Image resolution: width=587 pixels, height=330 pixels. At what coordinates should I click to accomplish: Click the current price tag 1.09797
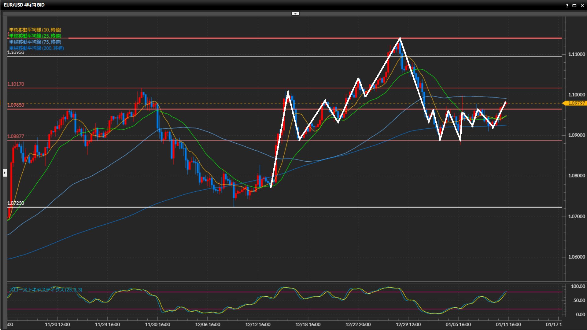click(x=576, y=103)
